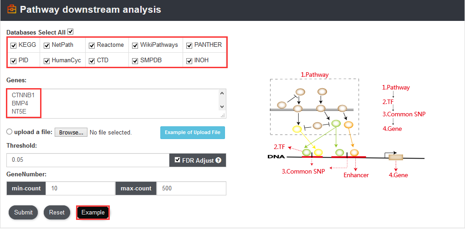The width and height of the screenshot is (465, 229).
Task: Toggle the WikiPathways checkbox
Action: pyautogui.click(x=135, y=45)
